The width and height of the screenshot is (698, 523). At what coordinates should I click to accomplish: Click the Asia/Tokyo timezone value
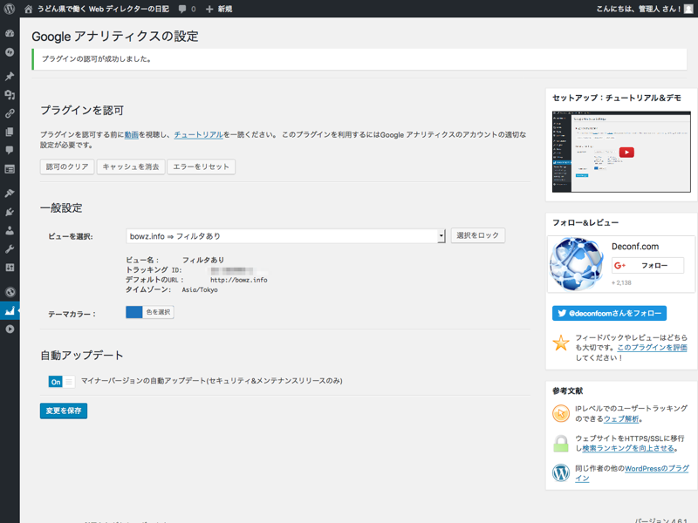pos(200,289)
